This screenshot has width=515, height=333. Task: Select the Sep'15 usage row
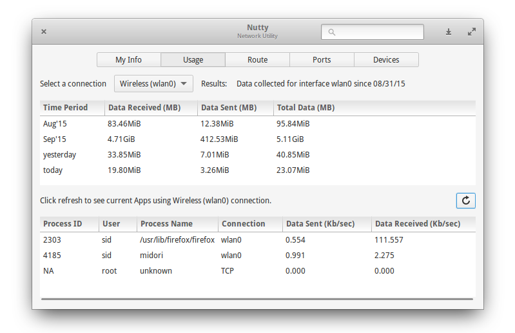click(258, 139)
